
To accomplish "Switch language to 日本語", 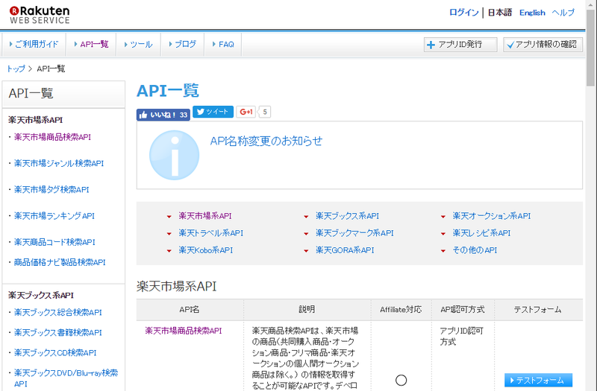I will click(499, 13).
